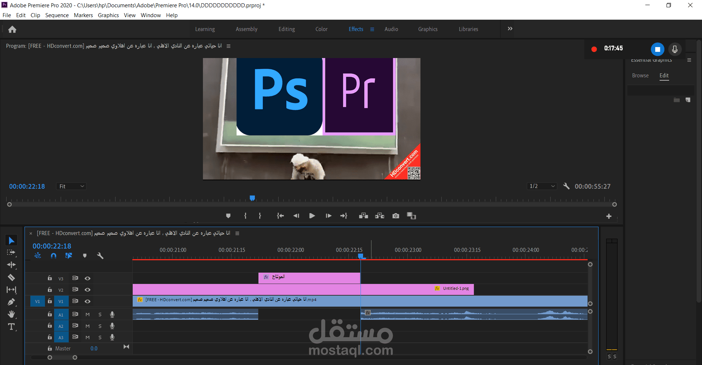Hide track V2 output eye

click(87, 289)
